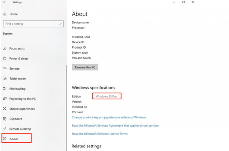This screenshot has height=151, width=229.
Task: Click the Tablet mode icon
Action: (x=4, y=79)
